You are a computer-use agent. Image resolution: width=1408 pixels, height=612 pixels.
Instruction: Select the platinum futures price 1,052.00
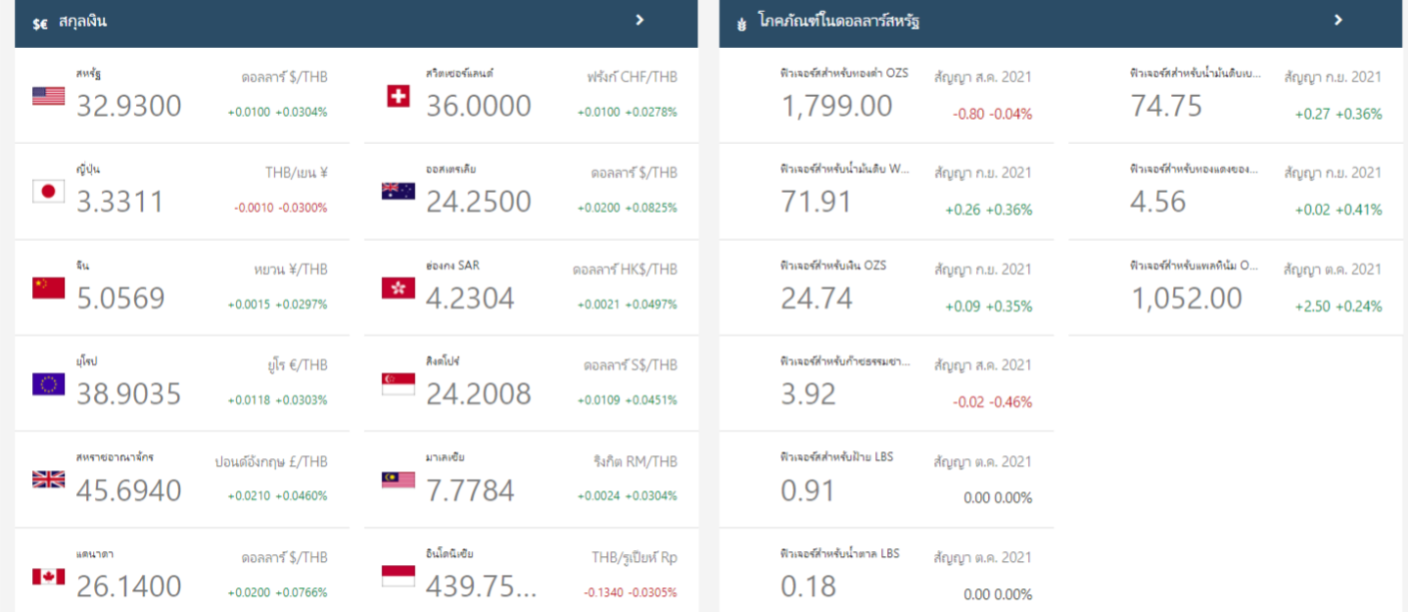tap(1187, 298)
